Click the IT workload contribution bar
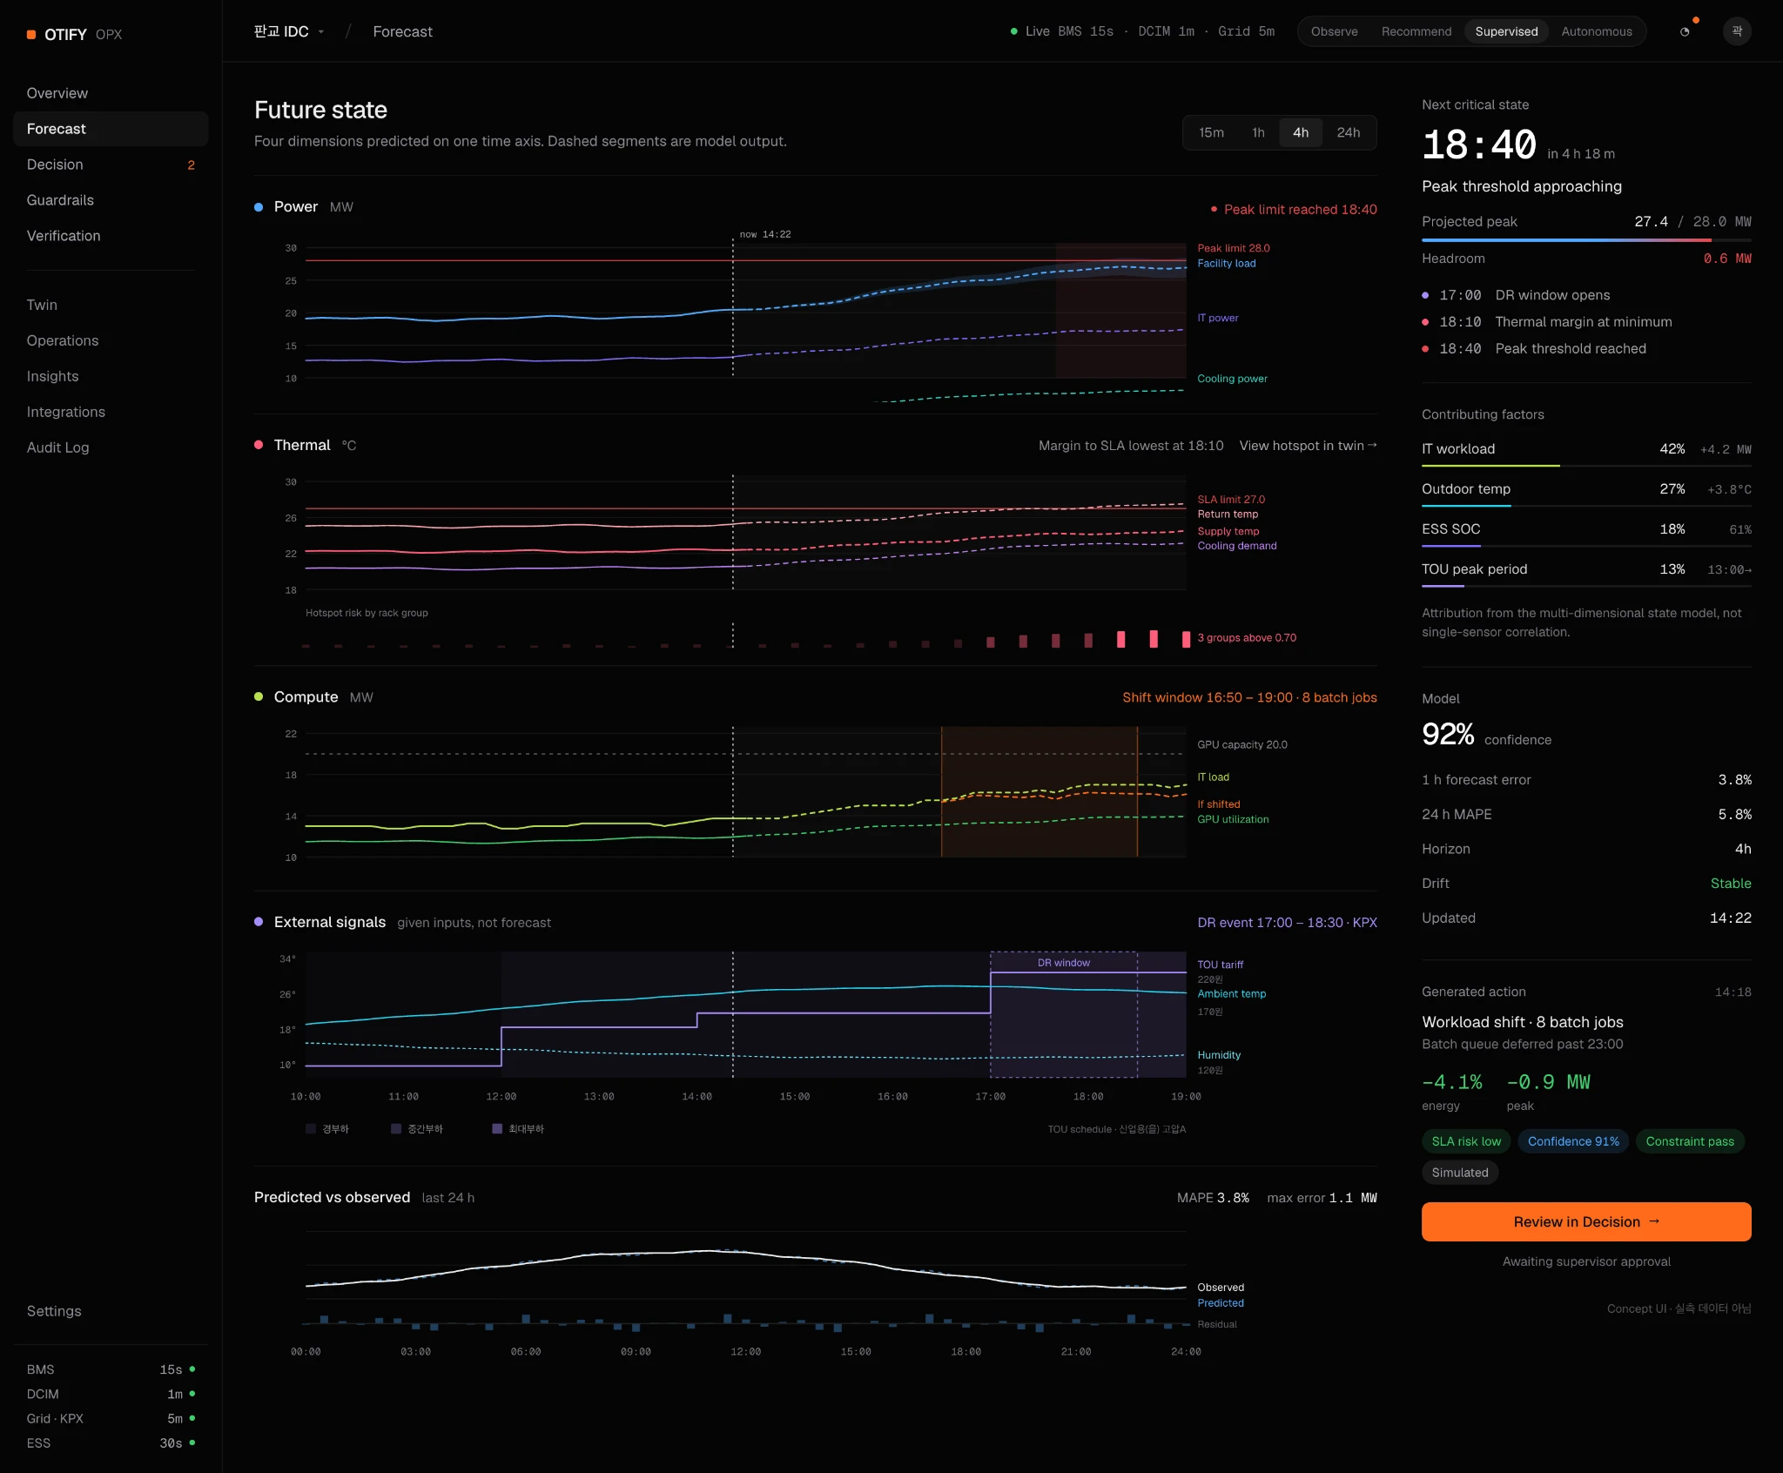Viewport: 1783px width, 1473px height. (x=1586, y=466)
